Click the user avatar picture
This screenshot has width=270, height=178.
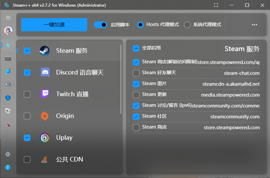point(8,31)
